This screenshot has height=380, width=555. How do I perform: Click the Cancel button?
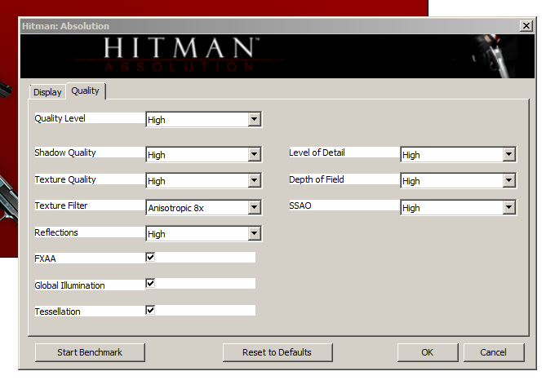click(x=493, y=352)
